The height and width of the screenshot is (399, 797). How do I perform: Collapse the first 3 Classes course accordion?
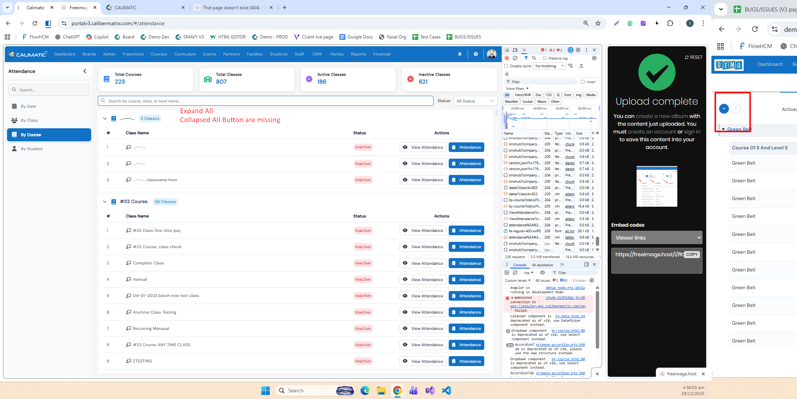pyautogui.click(x=105, y=118)
